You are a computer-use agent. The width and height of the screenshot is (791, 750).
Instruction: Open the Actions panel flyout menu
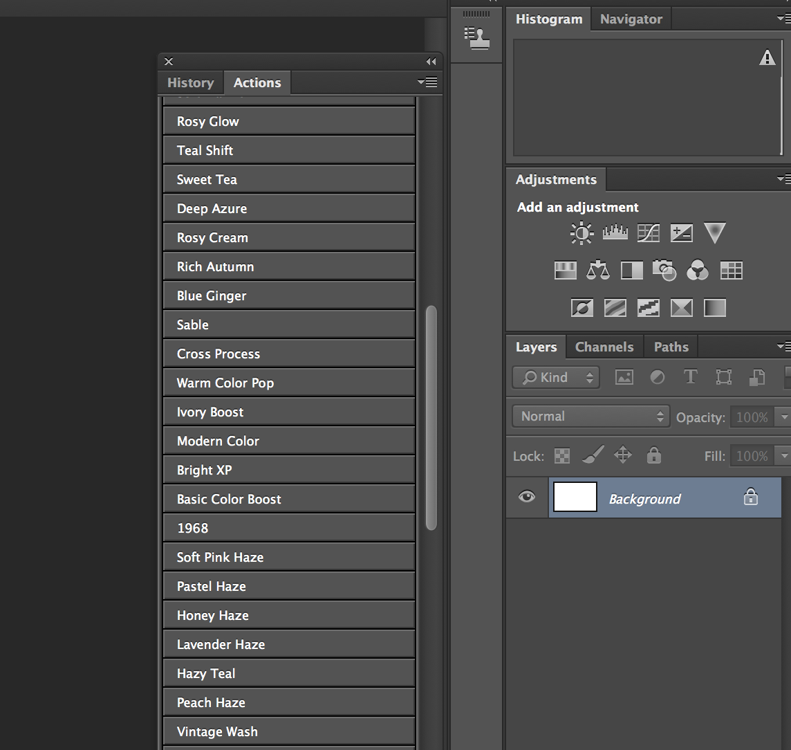(428, 82)
